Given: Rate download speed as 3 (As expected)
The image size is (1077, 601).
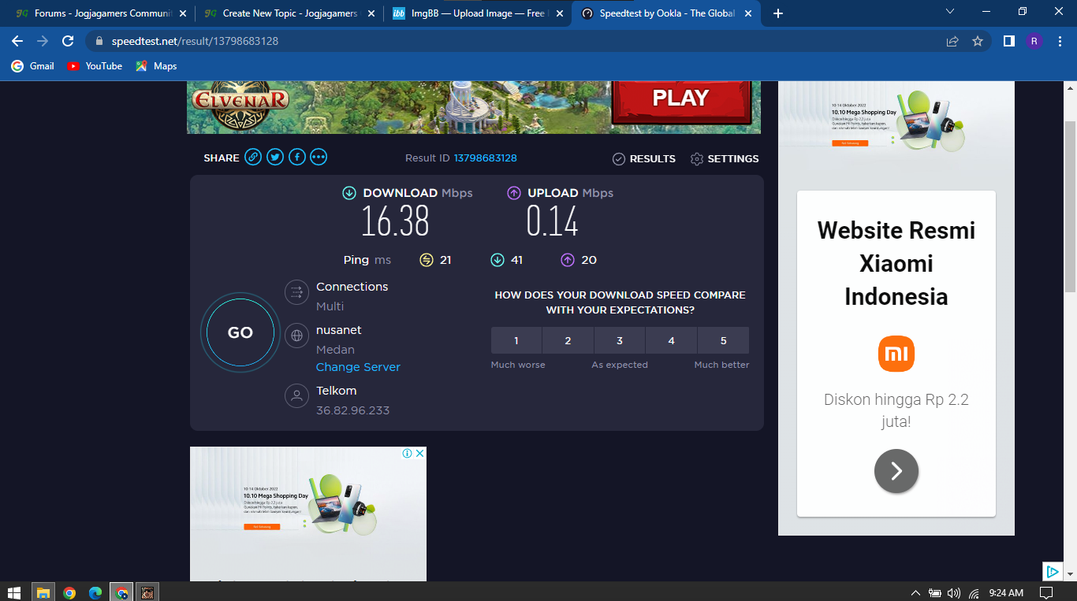Looking at the screenshot, I should coord(620,340).
